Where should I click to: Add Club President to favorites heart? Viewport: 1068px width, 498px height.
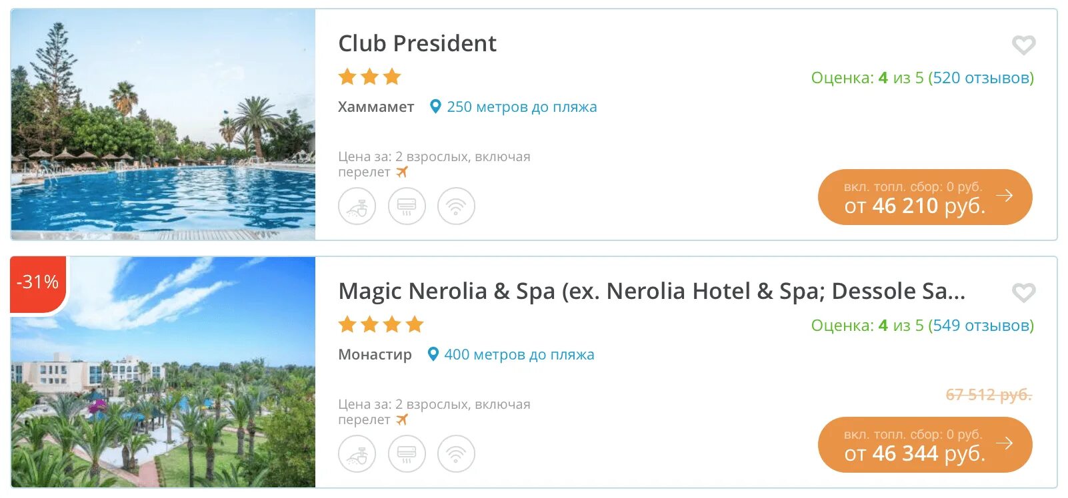pos(1023,45)
